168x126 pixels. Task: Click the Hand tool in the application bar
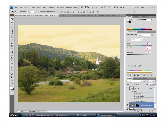tap(102, 8)
